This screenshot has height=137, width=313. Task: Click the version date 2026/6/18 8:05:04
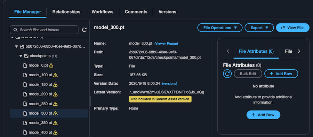click(145, 83)
